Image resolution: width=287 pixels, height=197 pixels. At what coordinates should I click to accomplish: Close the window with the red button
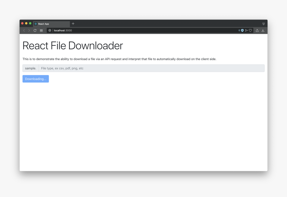click(22, 23)
